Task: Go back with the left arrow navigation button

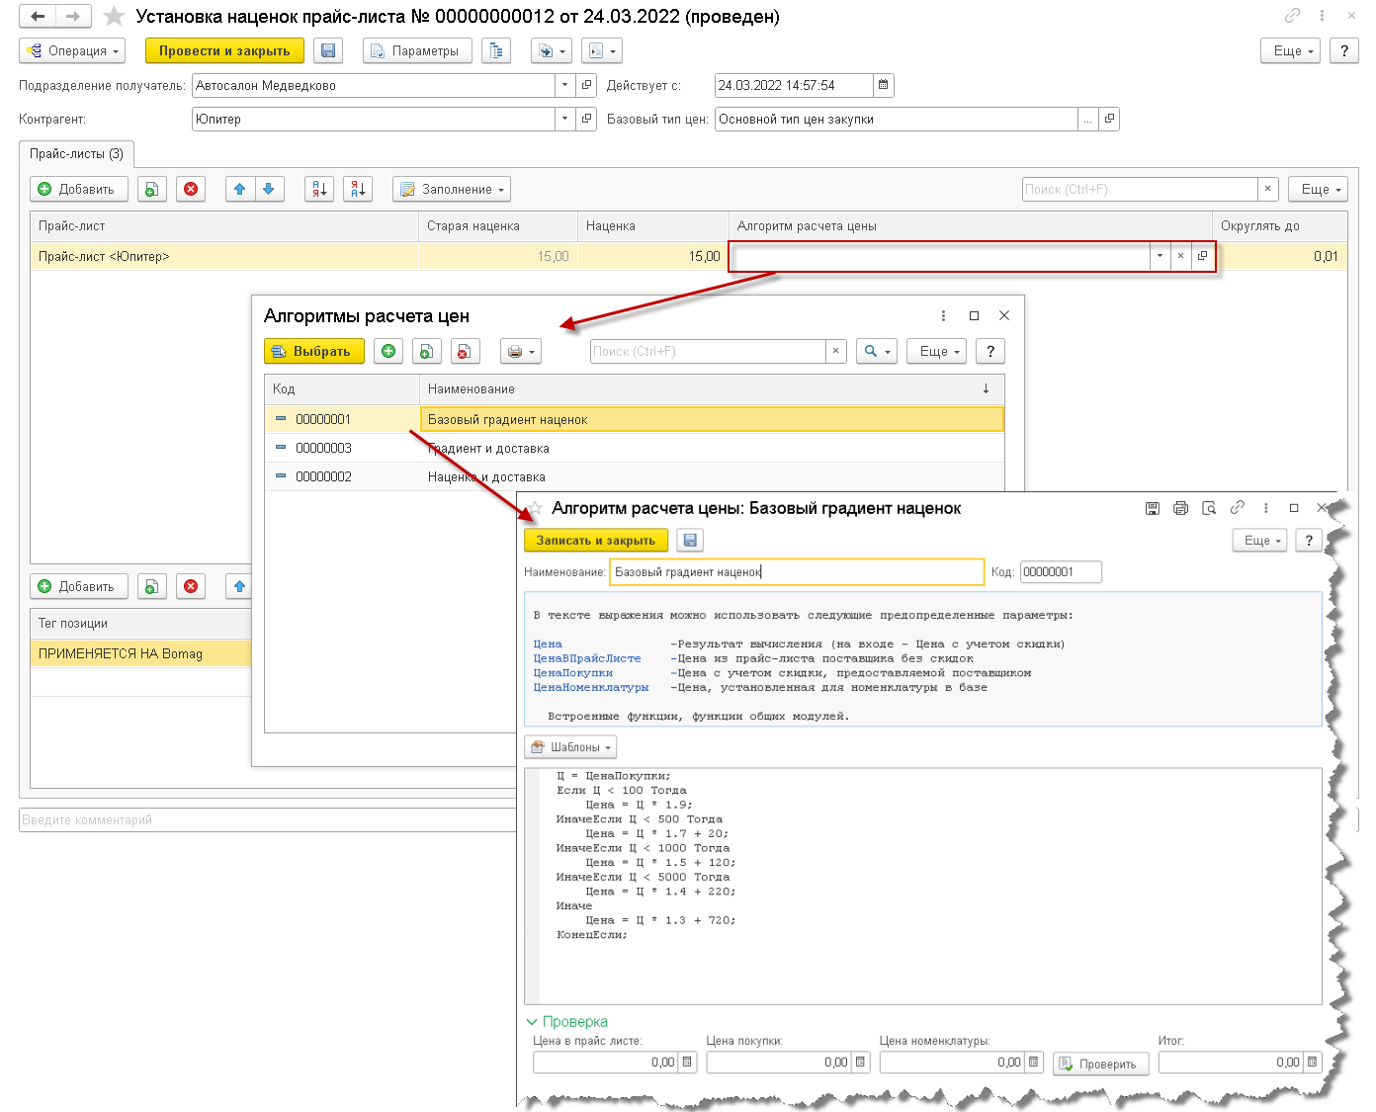Action: pyautogui.click(x=38, y=17)
